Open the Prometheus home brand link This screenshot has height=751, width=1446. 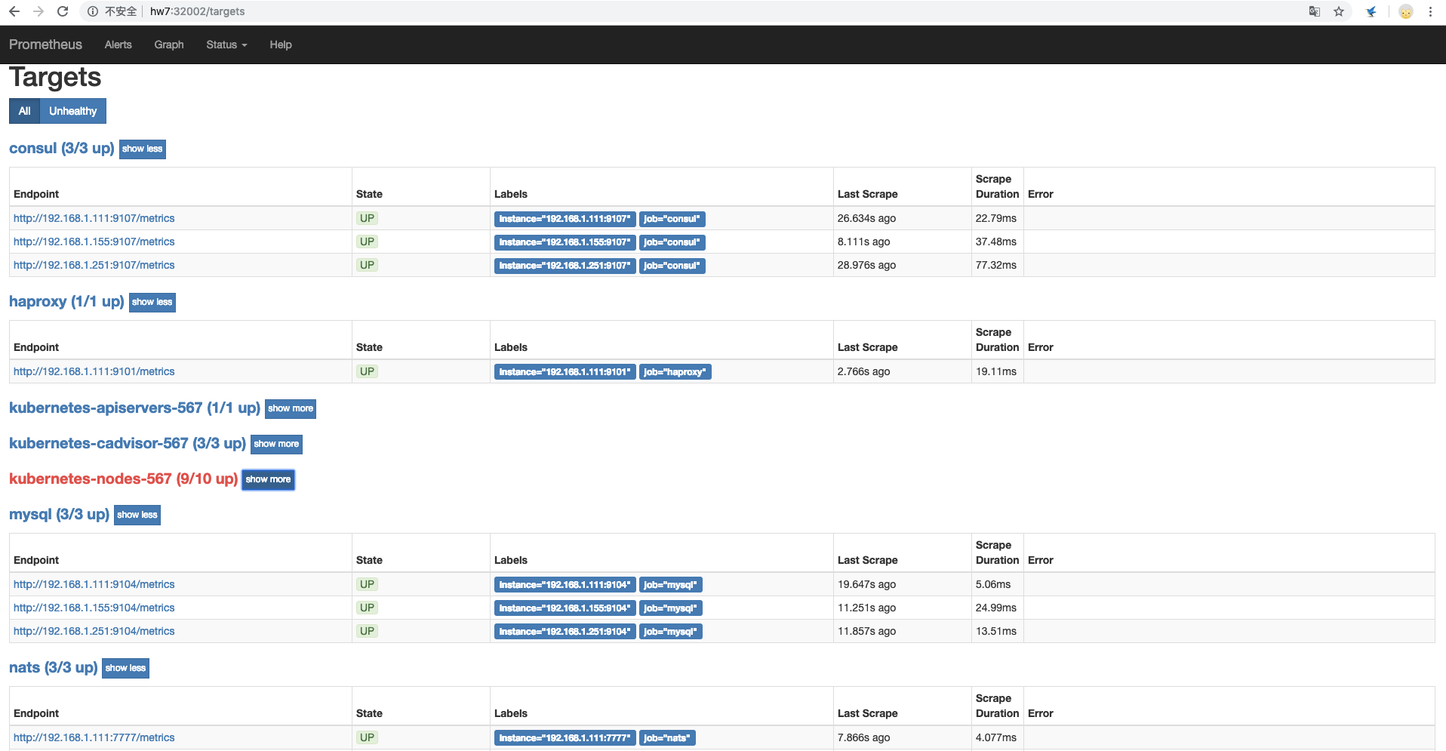pyautogui.click(x=45, y=45)
